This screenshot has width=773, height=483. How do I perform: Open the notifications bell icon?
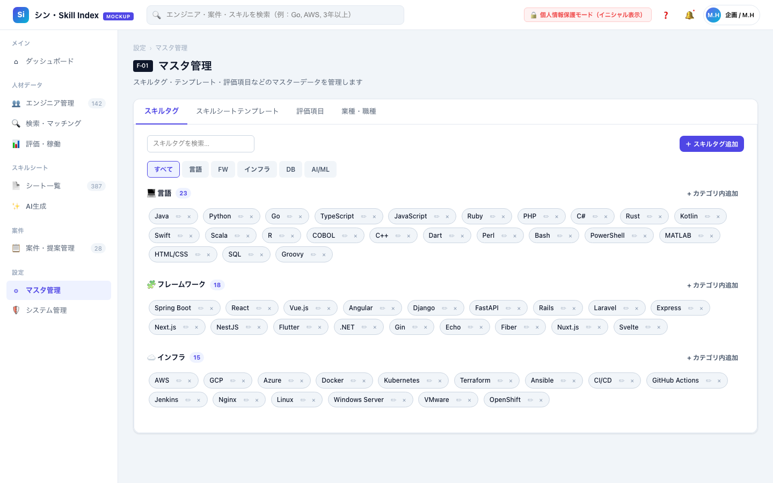689,15
